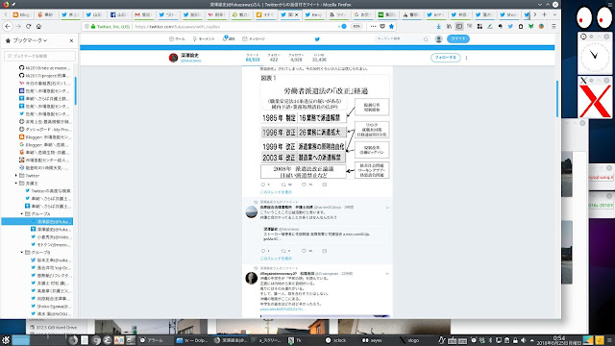Click the Twitter bird logo in page header

coord(317,38)
